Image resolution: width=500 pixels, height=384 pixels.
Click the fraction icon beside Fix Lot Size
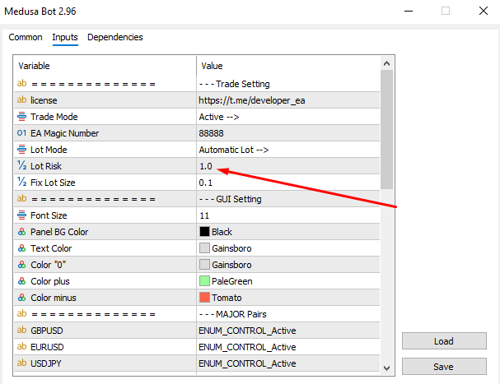click(21, 182)
